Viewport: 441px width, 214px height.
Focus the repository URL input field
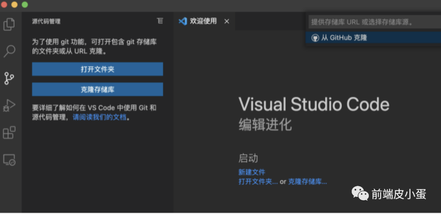point(374,22)
